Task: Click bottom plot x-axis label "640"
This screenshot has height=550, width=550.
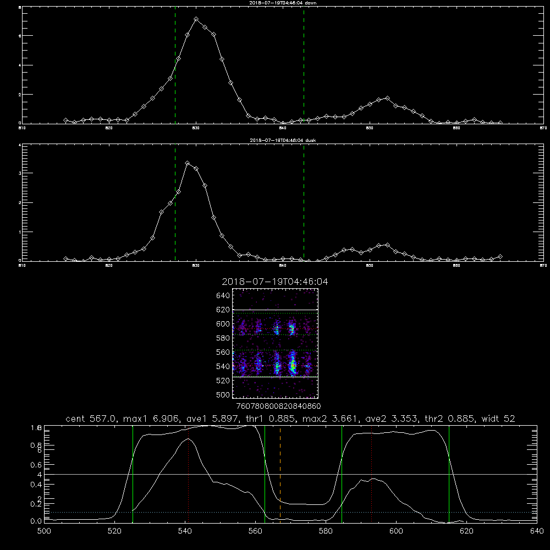Action: click(537, 531)
